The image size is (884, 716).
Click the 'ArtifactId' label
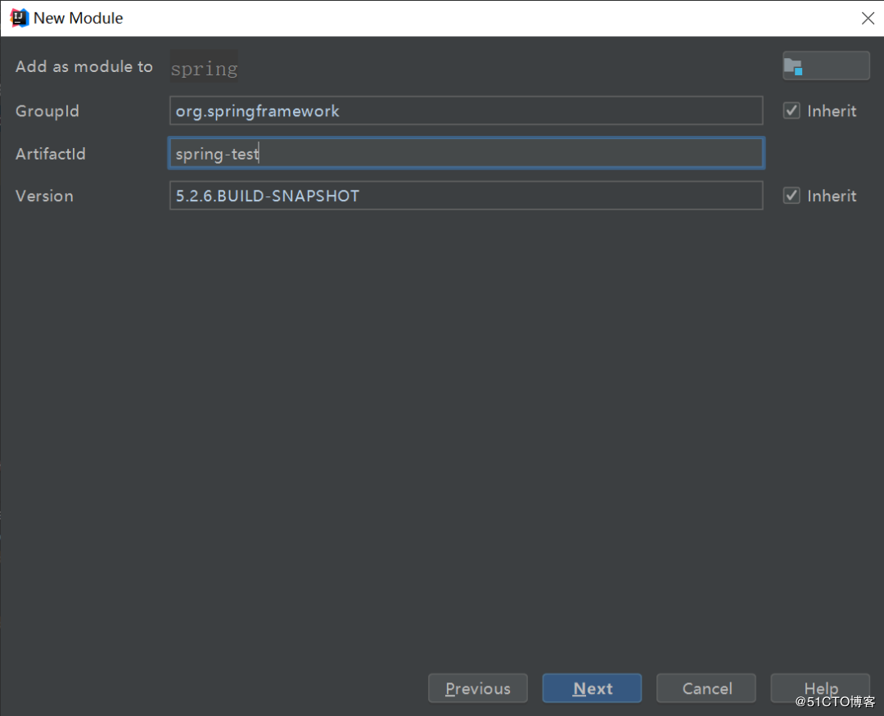pos(51,153)
